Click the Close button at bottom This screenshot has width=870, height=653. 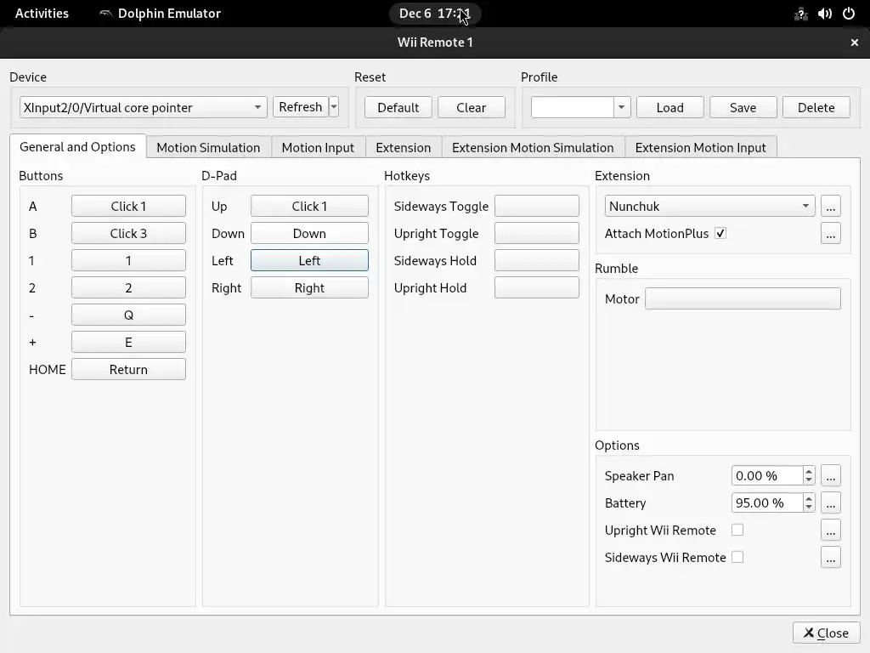pyautogui.click(x=826, y=633)
